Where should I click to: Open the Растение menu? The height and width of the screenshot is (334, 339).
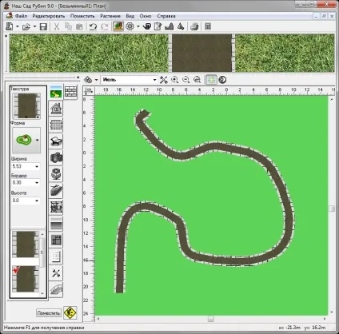(110, 16)
